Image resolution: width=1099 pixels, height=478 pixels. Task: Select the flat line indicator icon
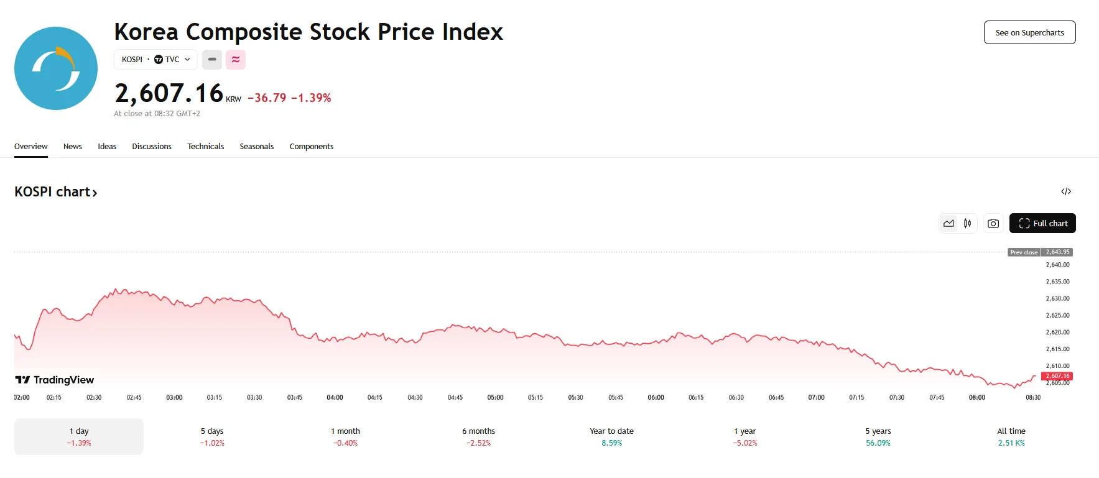coord(211,60)
